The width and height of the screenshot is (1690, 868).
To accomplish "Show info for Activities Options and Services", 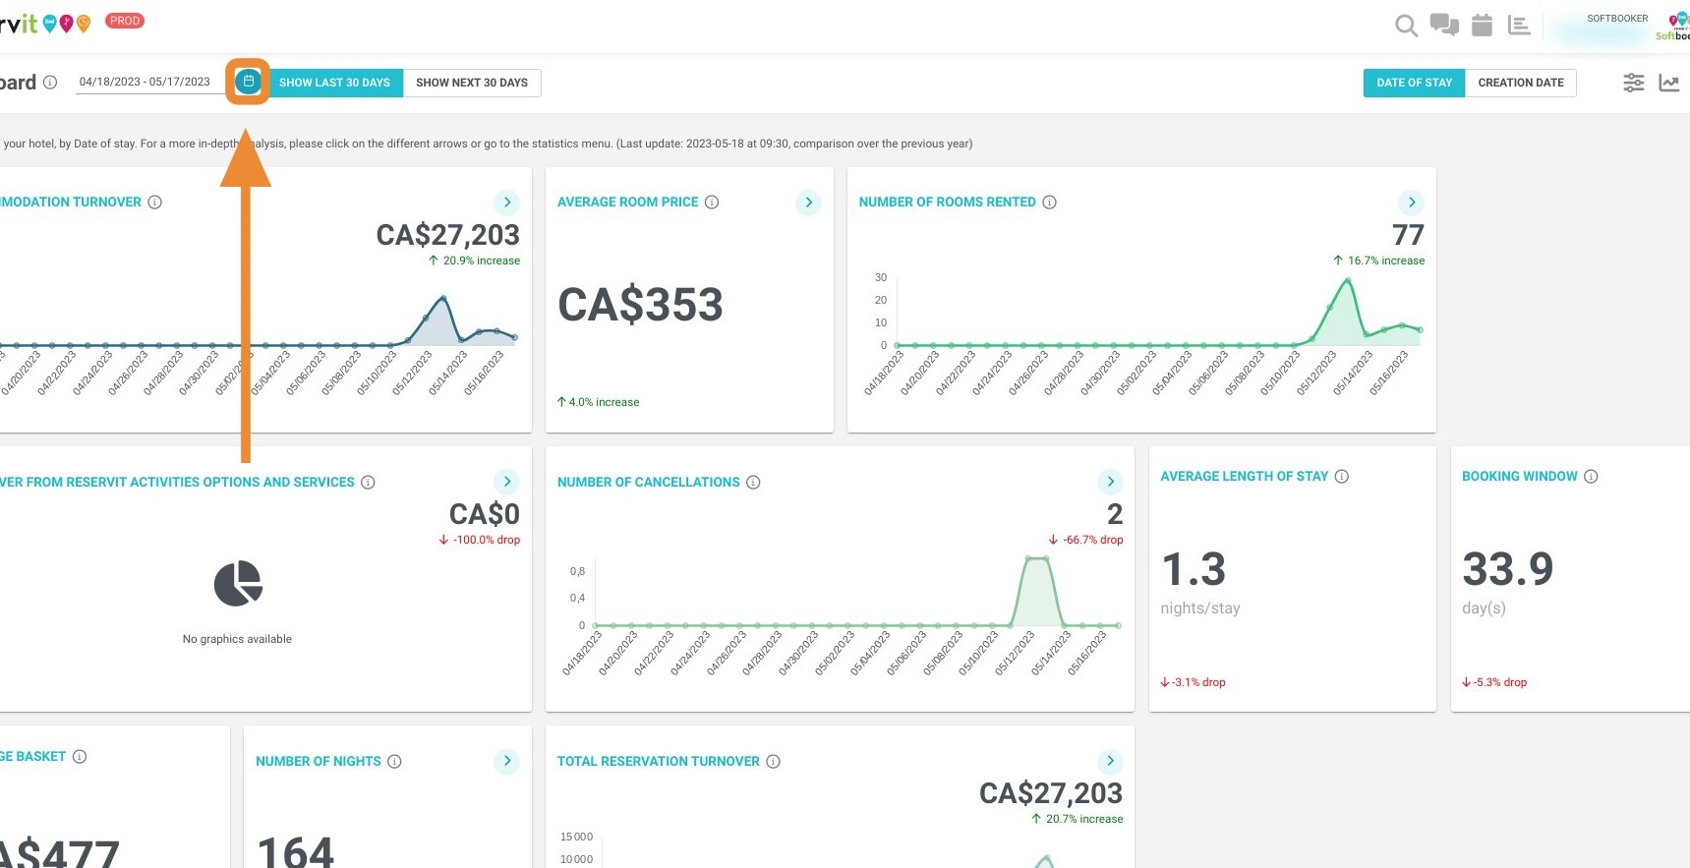I will 368,482.
